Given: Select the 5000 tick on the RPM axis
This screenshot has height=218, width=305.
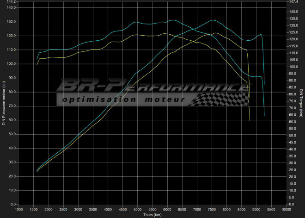Looking at the screenshot, I should (138, 209).
